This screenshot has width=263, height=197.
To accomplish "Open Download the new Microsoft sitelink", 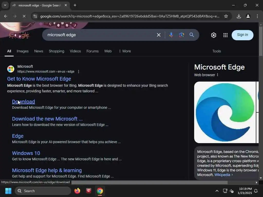I will (x=47, y=119).
